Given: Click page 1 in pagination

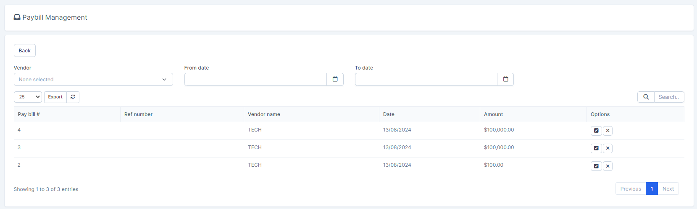Looking at the screenshot, I should (x=652, y=189).
